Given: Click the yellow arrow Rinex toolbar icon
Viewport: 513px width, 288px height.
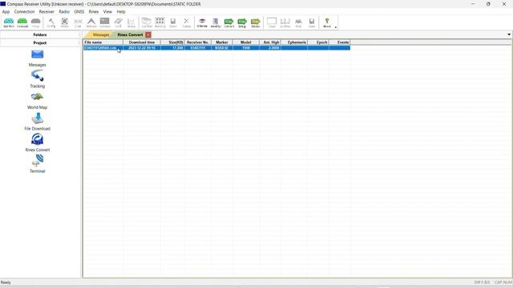Looking at the screenshot, I should 256,22.
